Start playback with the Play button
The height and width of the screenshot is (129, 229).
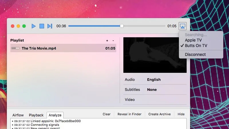point(33,26)
